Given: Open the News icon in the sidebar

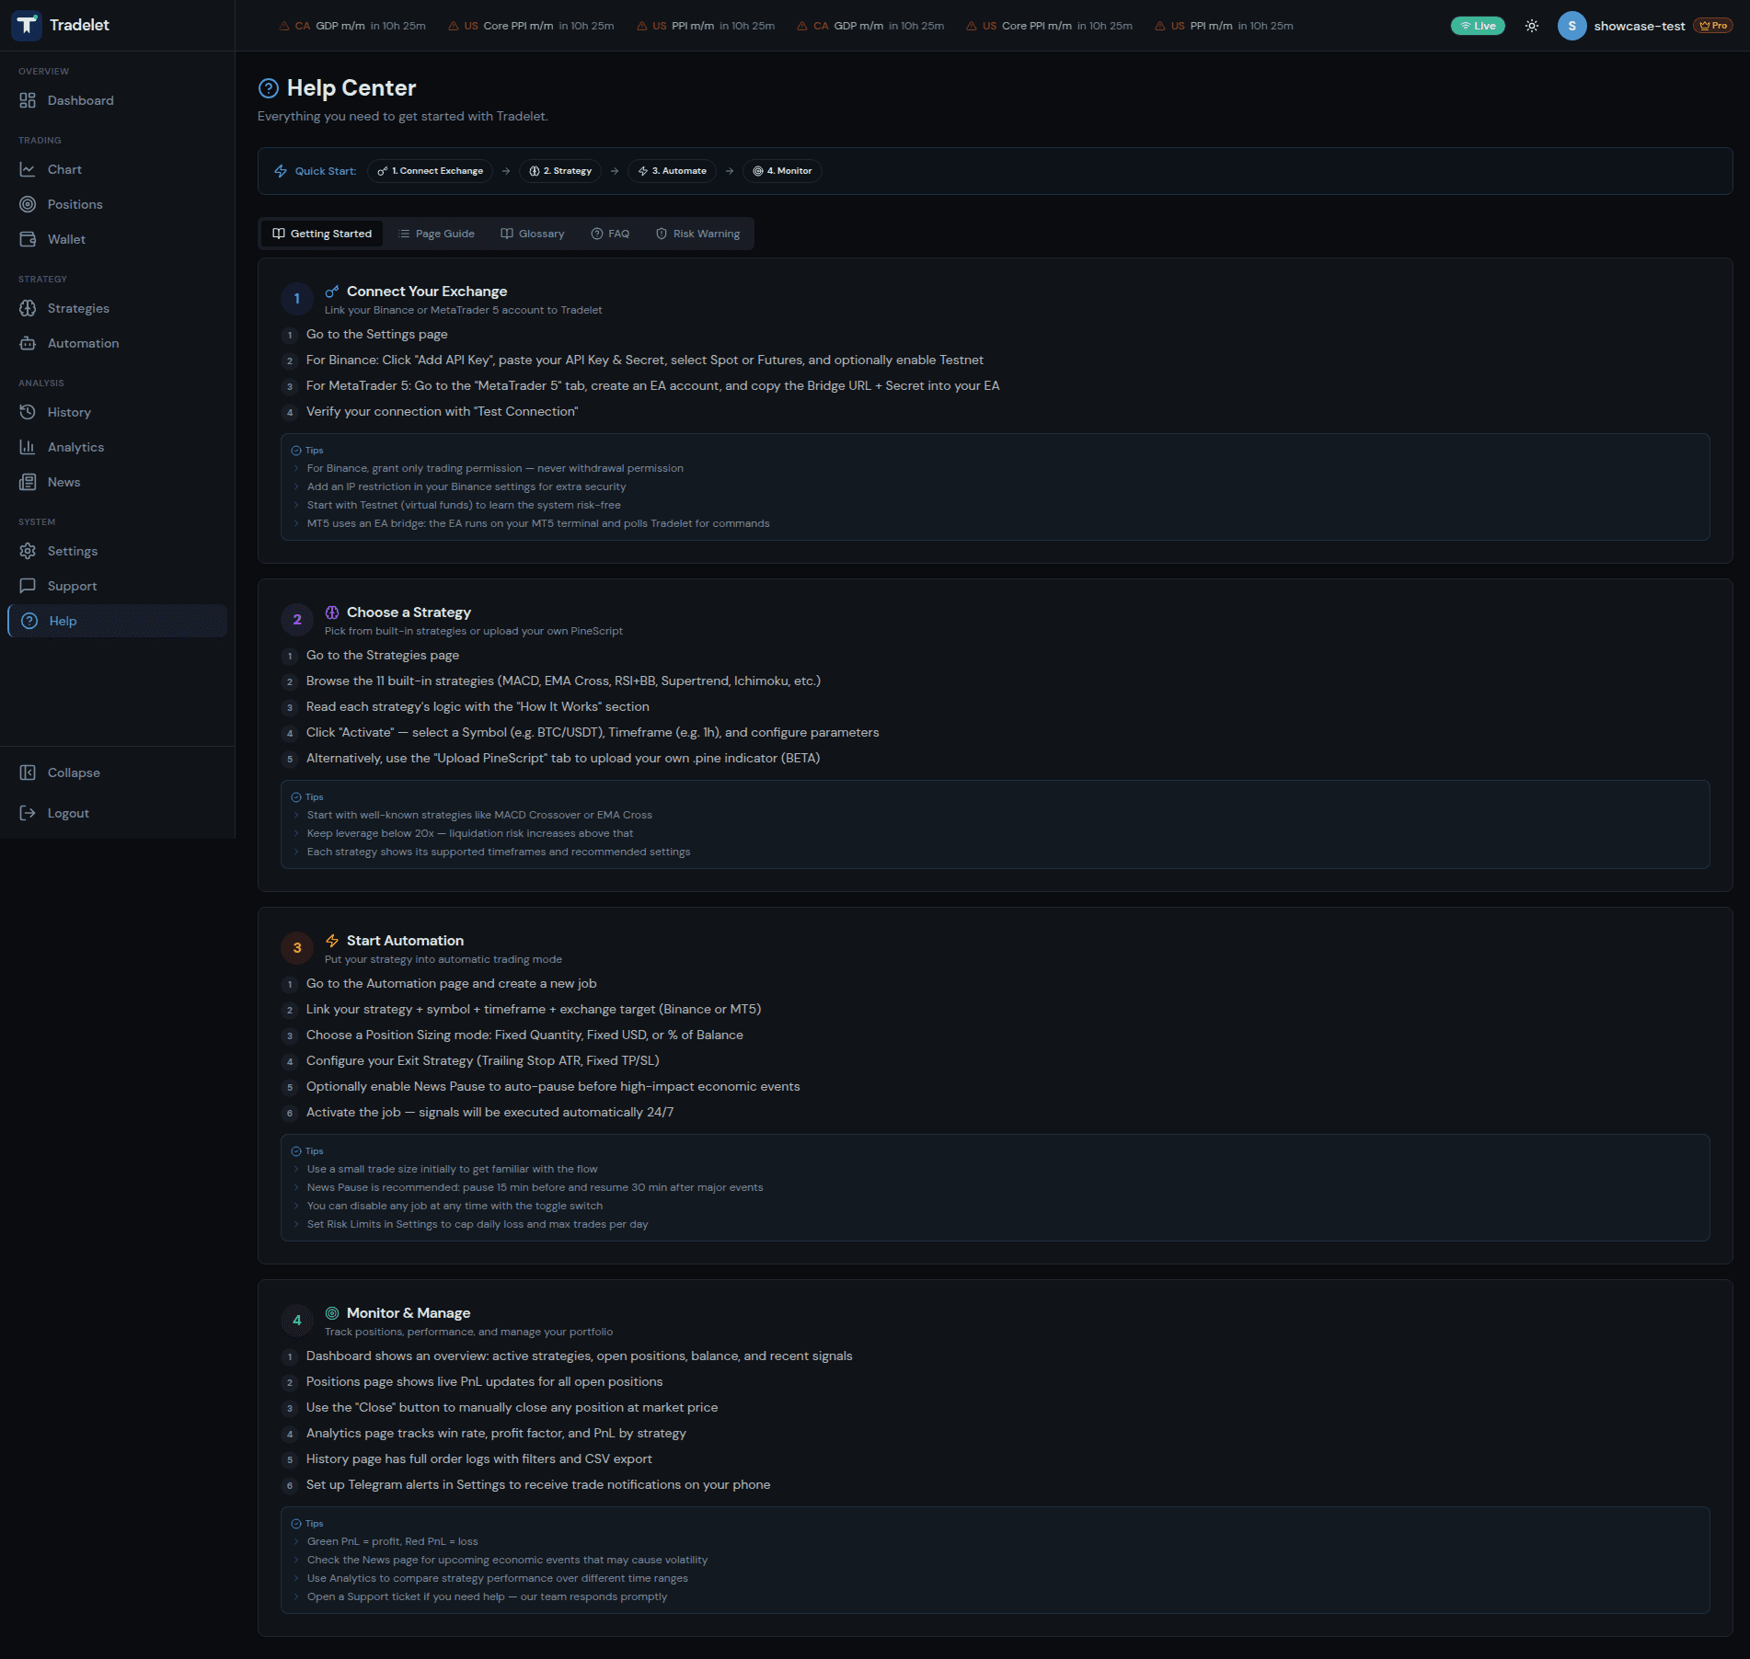Looking at the screenshot, I should point(28,482).
